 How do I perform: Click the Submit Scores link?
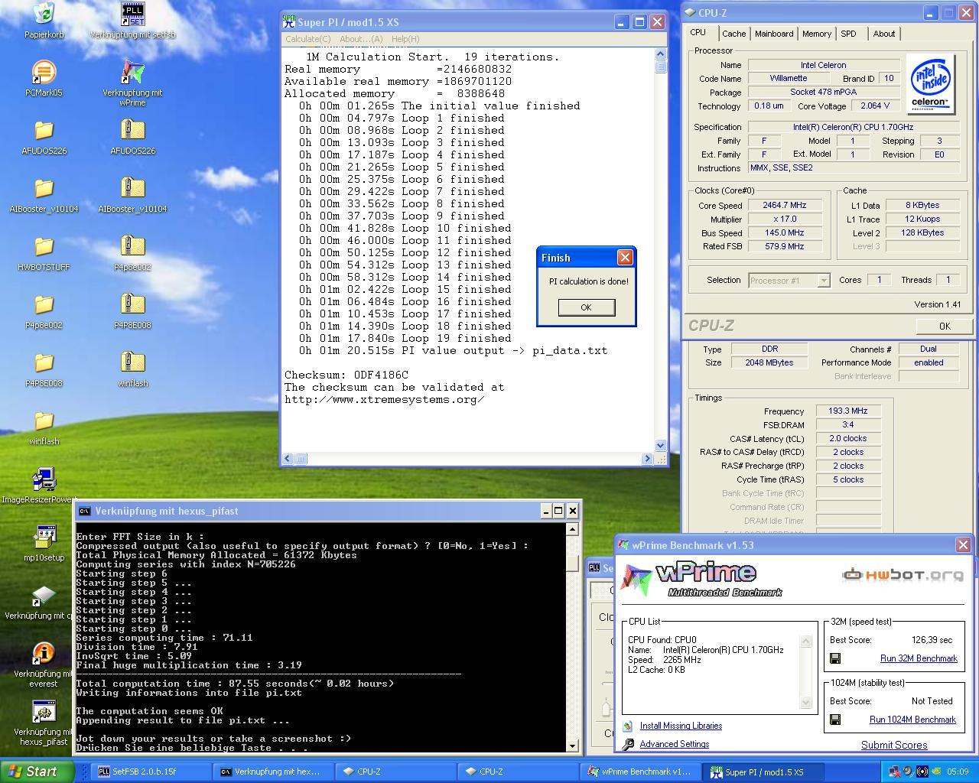click(894, 745)
